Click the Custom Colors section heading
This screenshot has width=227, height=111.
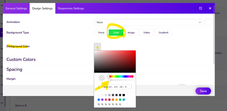point(21,59)
